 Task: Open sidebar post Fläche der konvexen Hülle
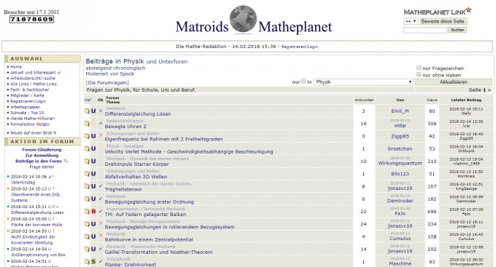(x=36, y=225)
